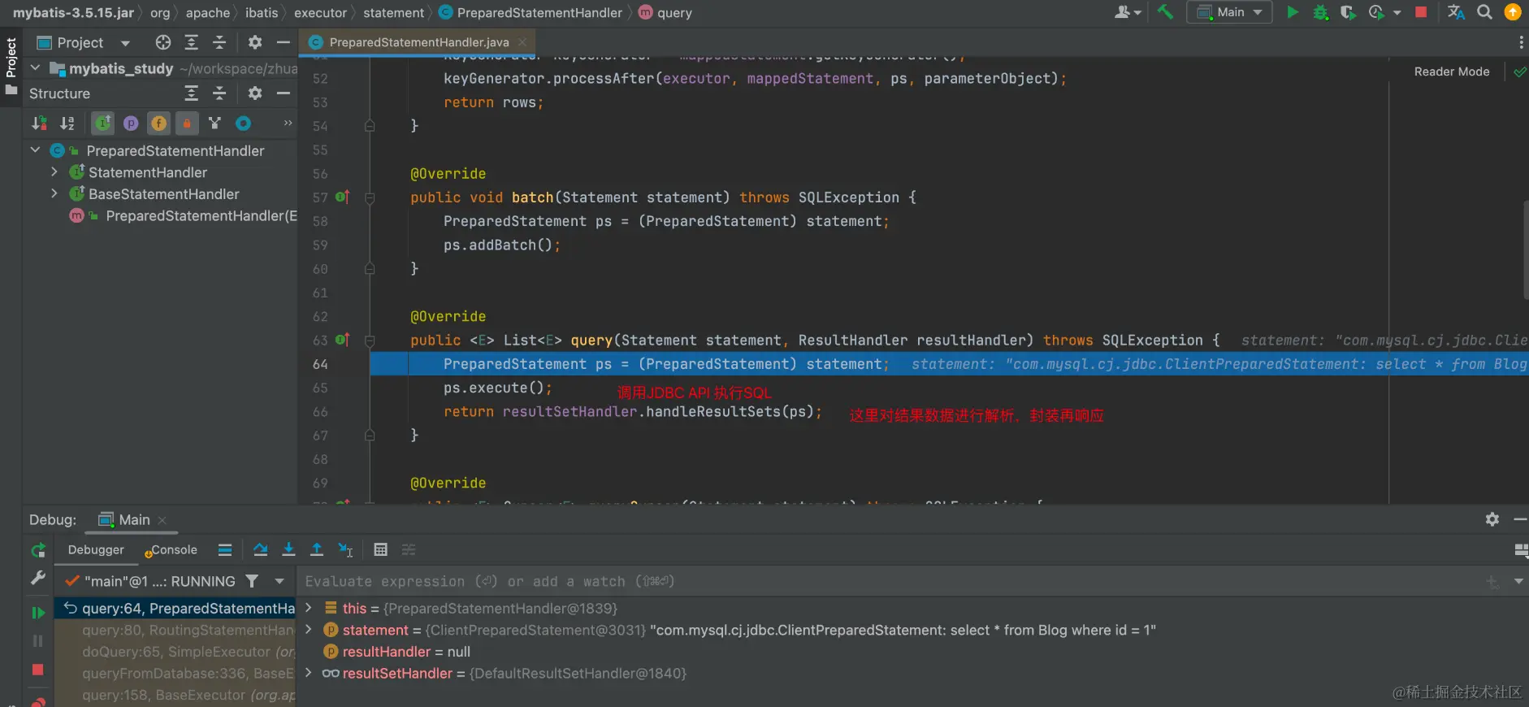
Task: Pause program in the debug sidebar
Action: pos(38,641)
